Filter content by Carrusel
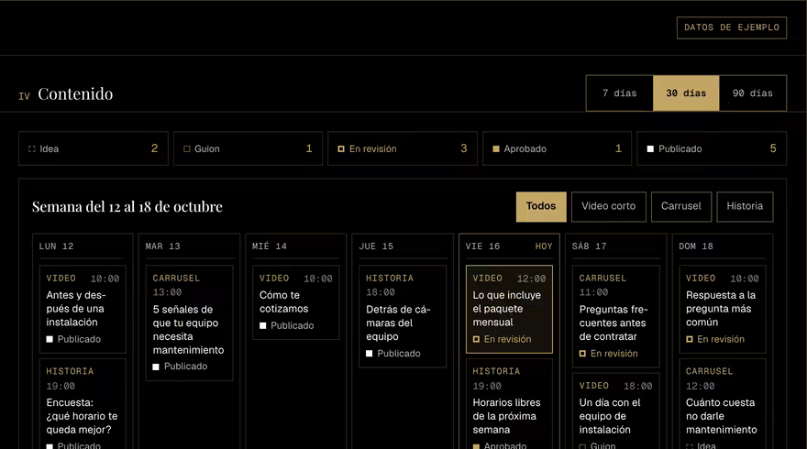Image resolution: width=807 pixels, height=449 pixels. coord(680,207)
